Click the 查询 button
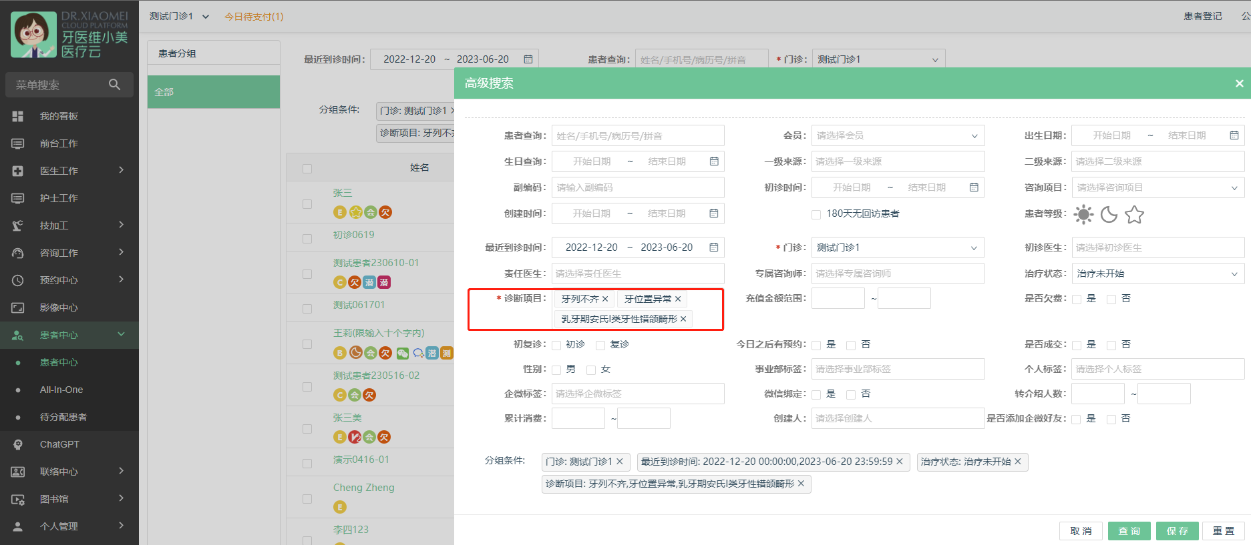The image size is (1251, 545). coord(1129,531)
